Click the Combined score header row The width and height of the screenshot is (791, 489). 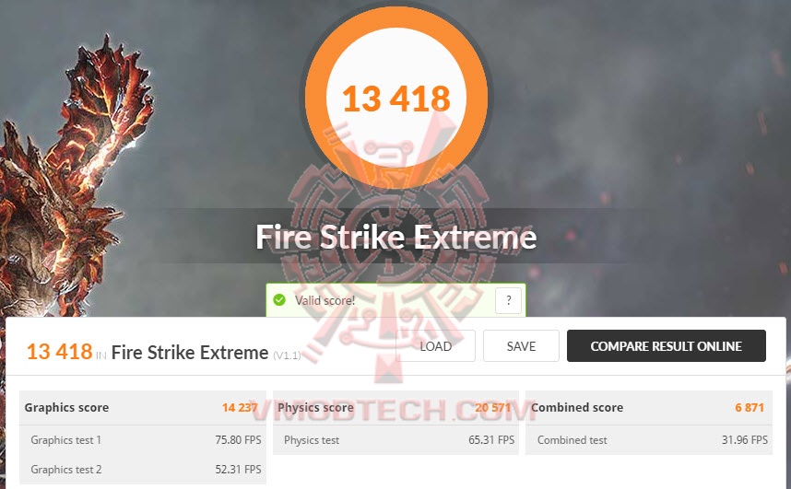(649, 407)
